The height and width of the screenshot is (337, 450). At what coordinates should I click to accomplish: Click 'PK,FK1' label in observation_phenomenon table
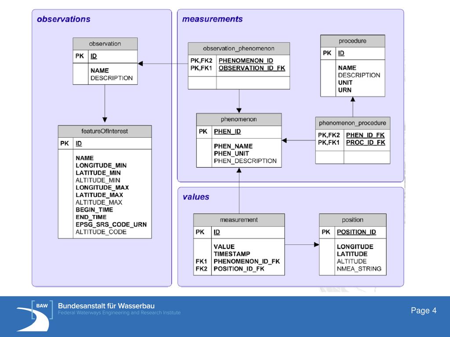click(201, 68)
